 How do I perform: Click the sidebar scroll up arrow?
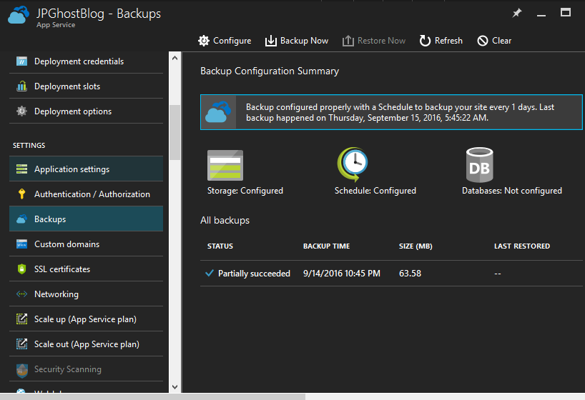point(174,58)
